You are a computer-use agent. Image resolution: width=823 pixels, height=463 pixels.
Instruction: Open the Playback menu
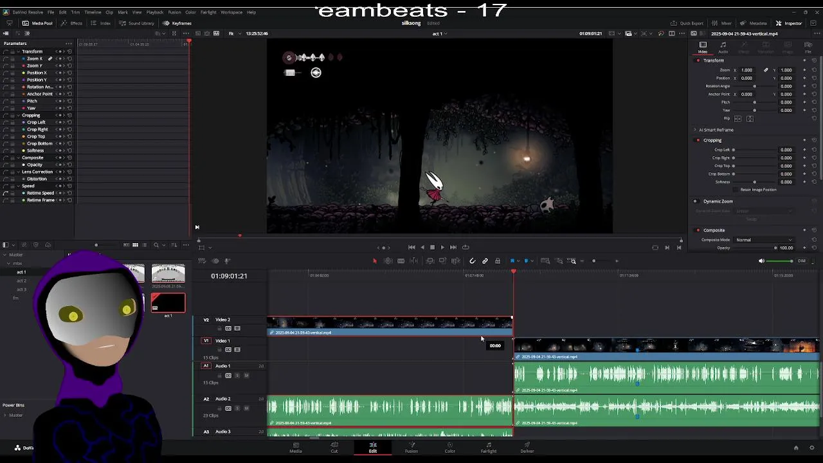(155, 12)
